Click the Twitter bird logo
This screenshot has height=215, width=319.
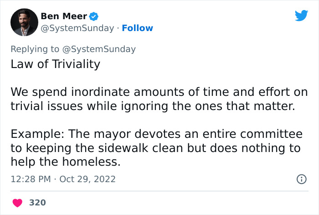(x=301, y=16)
